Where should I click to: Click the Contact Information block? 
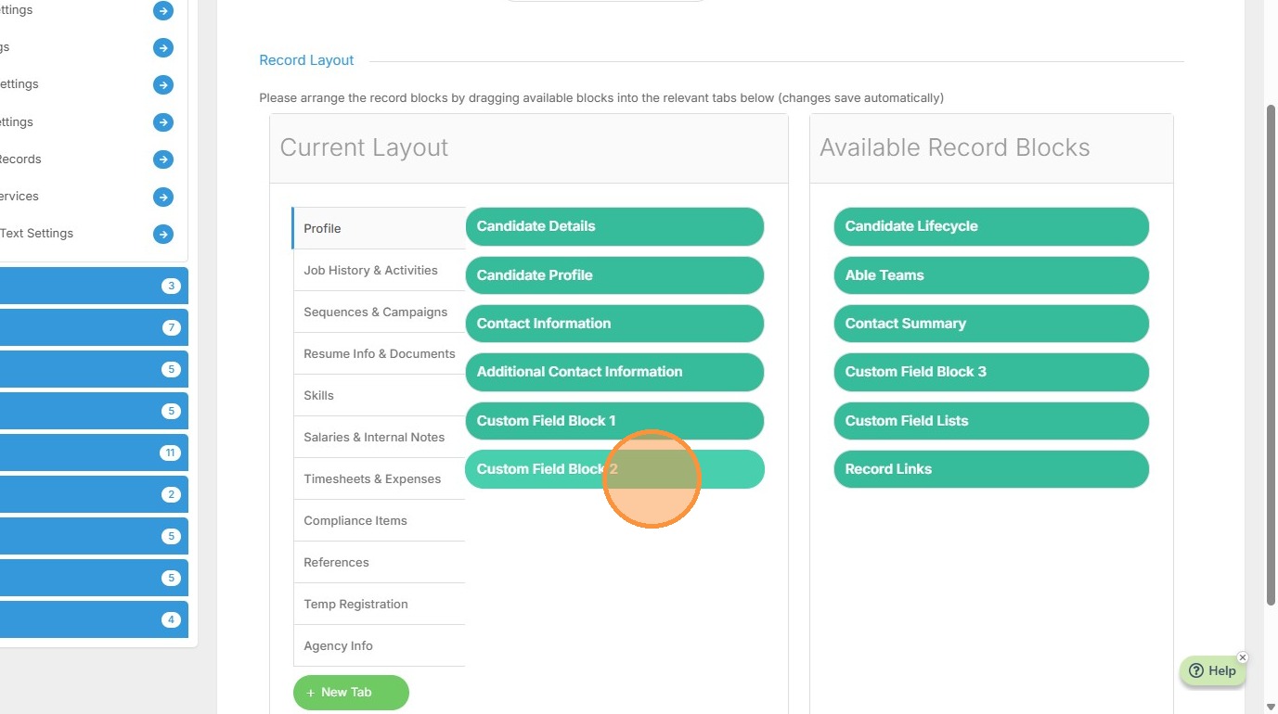[614, 324]
